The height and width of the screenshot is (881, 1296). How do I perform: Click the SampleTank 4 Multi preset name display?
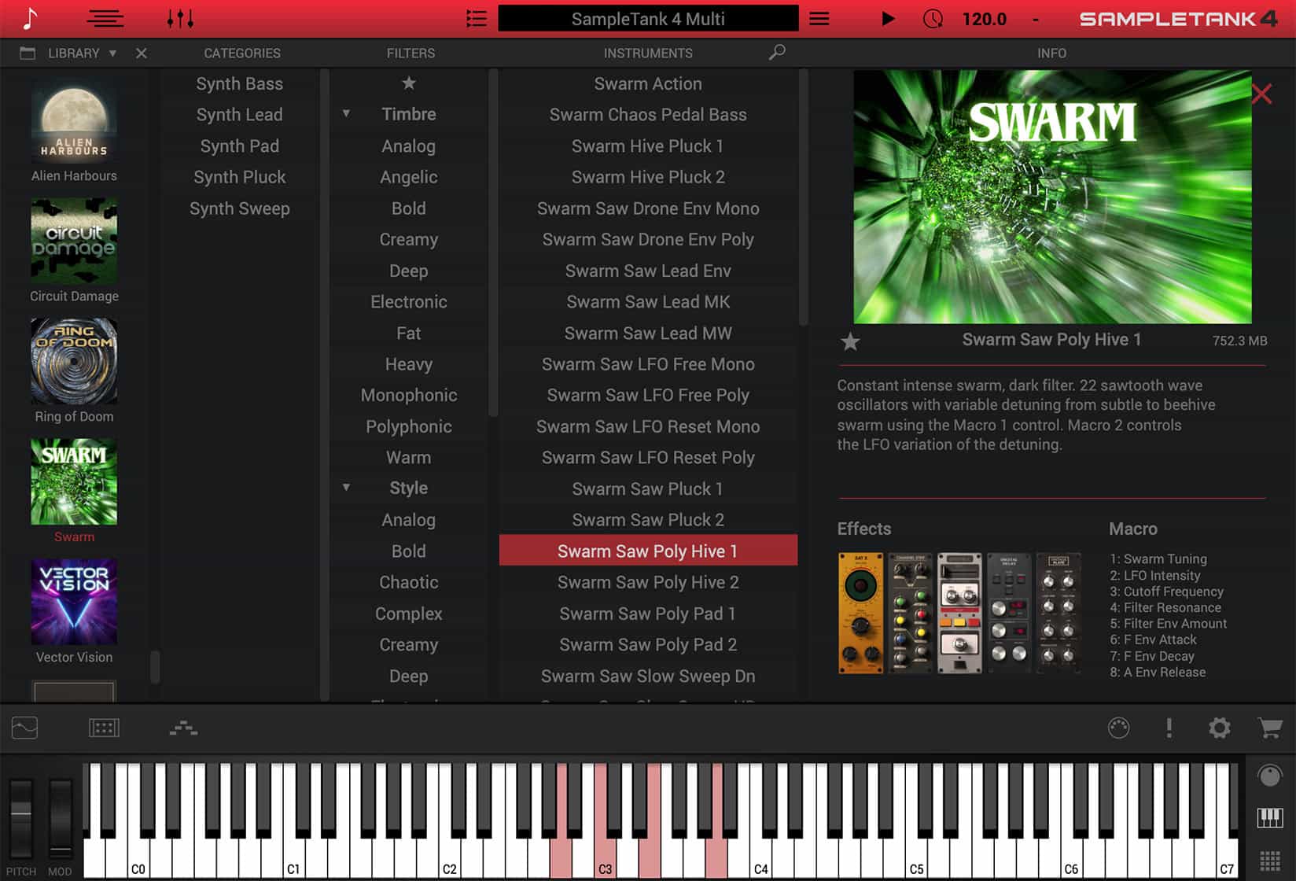tap(648, 19)
